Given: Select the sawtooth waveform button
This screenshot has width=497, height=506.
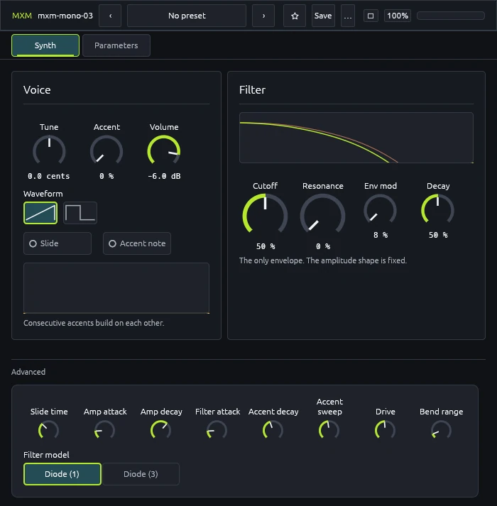Looking at the screenshot, I should (40, 213).
